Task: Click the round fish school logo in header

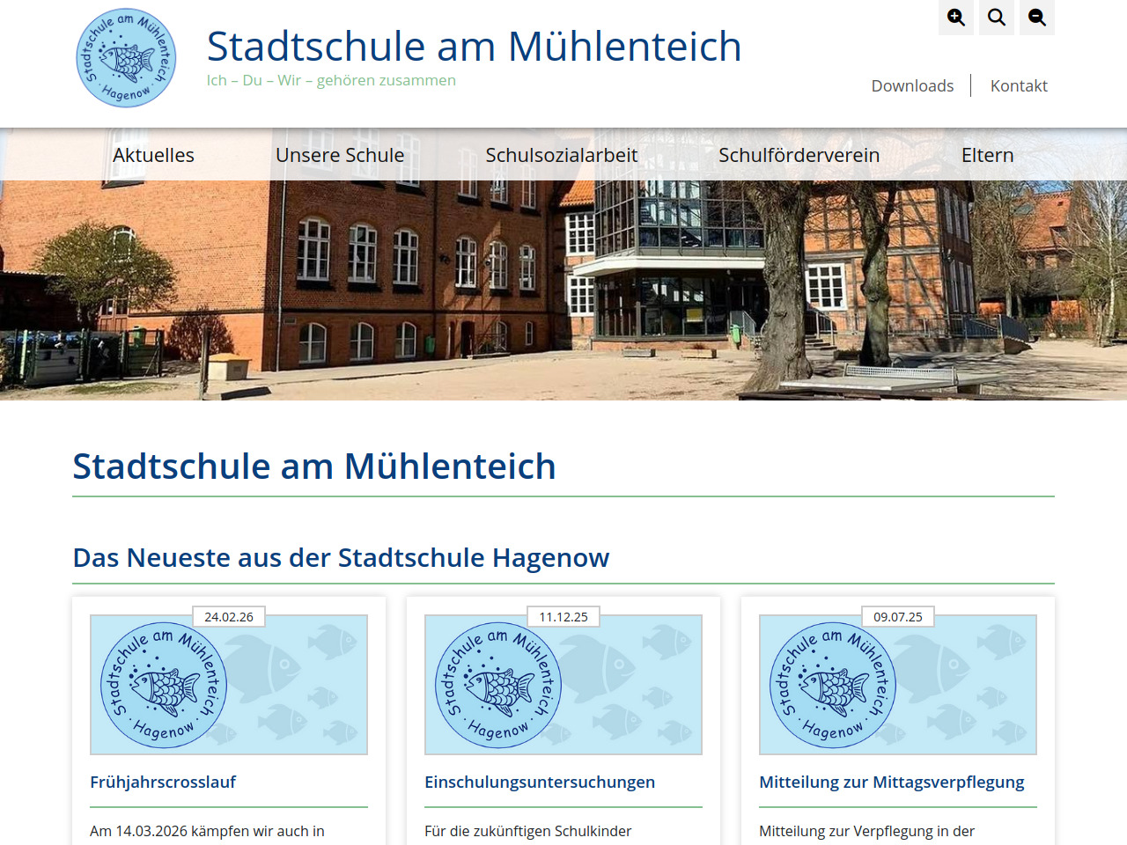Action: (x=126, y=58)
